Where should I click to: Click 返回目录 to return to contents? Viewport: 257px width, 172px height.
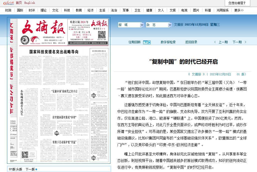[x=191, y=42]
